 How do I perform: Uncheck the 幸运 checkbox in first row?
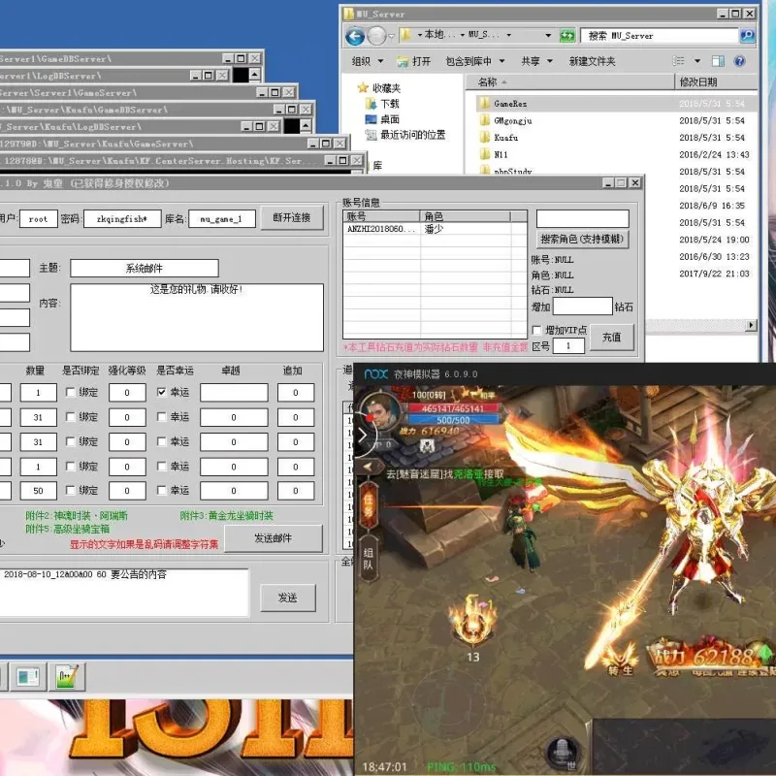tap(161, 392)
